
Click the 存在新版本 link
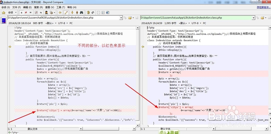264,7
